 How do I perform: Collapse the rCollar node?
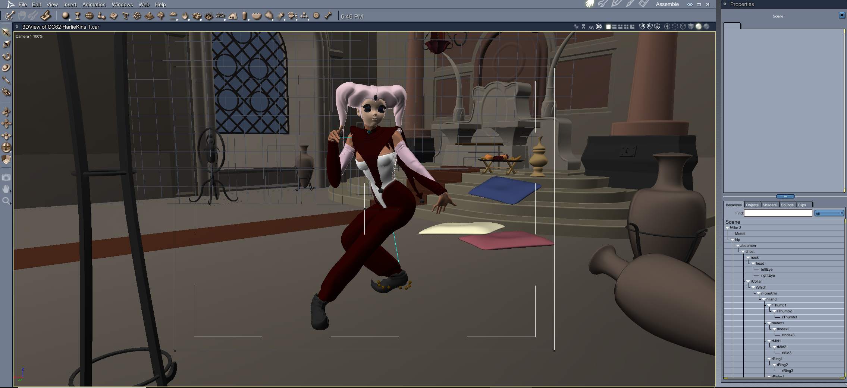(748, 281)
